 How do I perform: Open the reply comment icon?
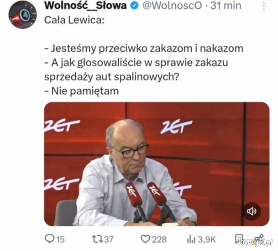coord(49,239)
